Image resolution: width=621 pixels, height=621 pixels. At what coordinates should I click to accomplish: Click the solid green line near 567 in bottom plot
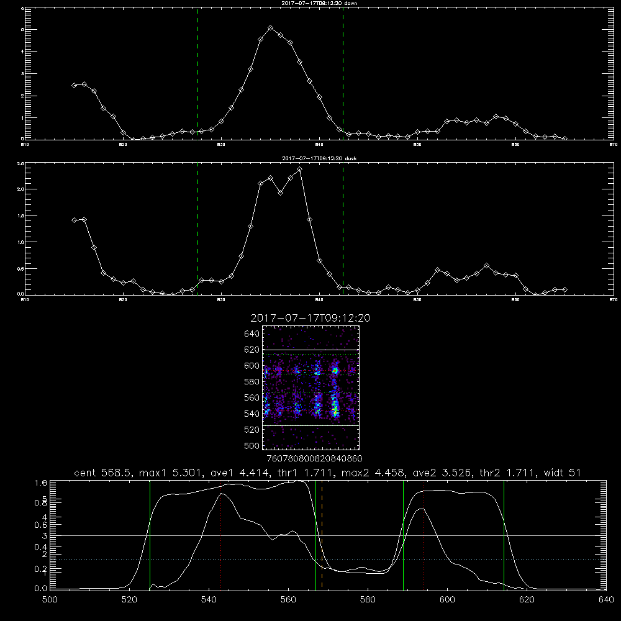tap(315, 535)
